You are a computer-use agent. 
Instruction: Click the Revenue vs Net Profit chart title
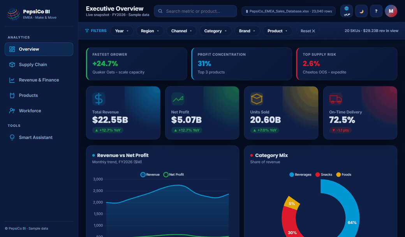(x=123, y=155)
